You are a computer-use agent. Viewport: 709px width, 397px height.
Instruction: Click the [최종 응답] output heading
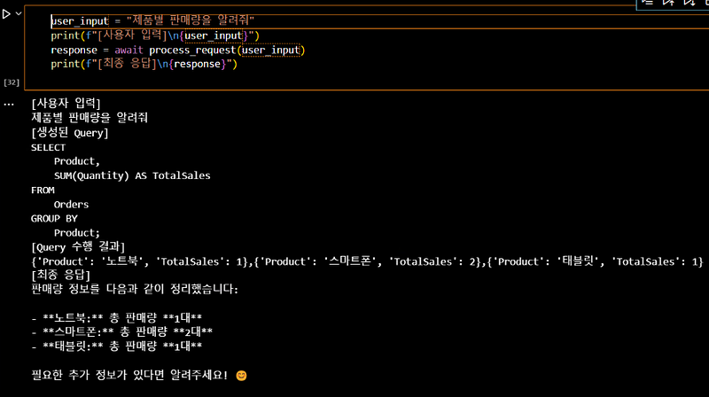pyautogui.click(x=60, y=275)
